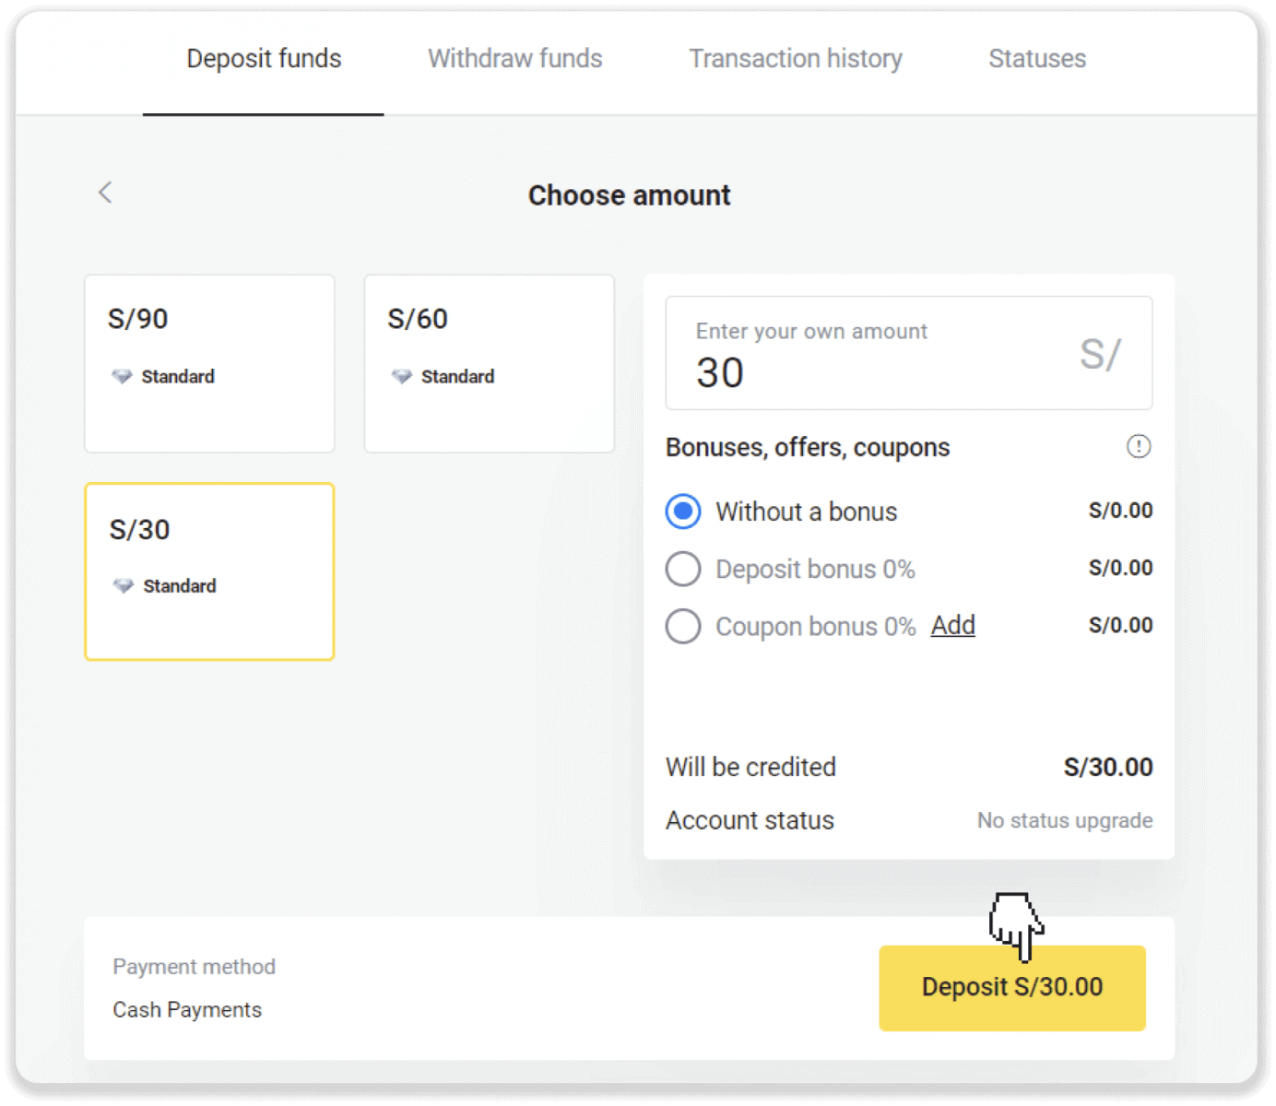Click diamond icon in S/90 card

click(122, 376)
